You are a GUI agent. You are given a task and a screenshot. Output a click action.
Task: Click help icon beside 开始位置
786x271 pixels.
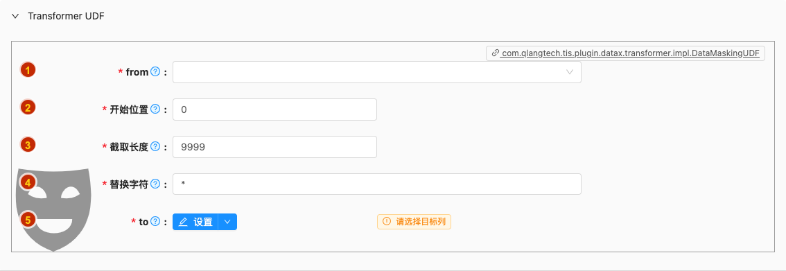pos(155,110)
